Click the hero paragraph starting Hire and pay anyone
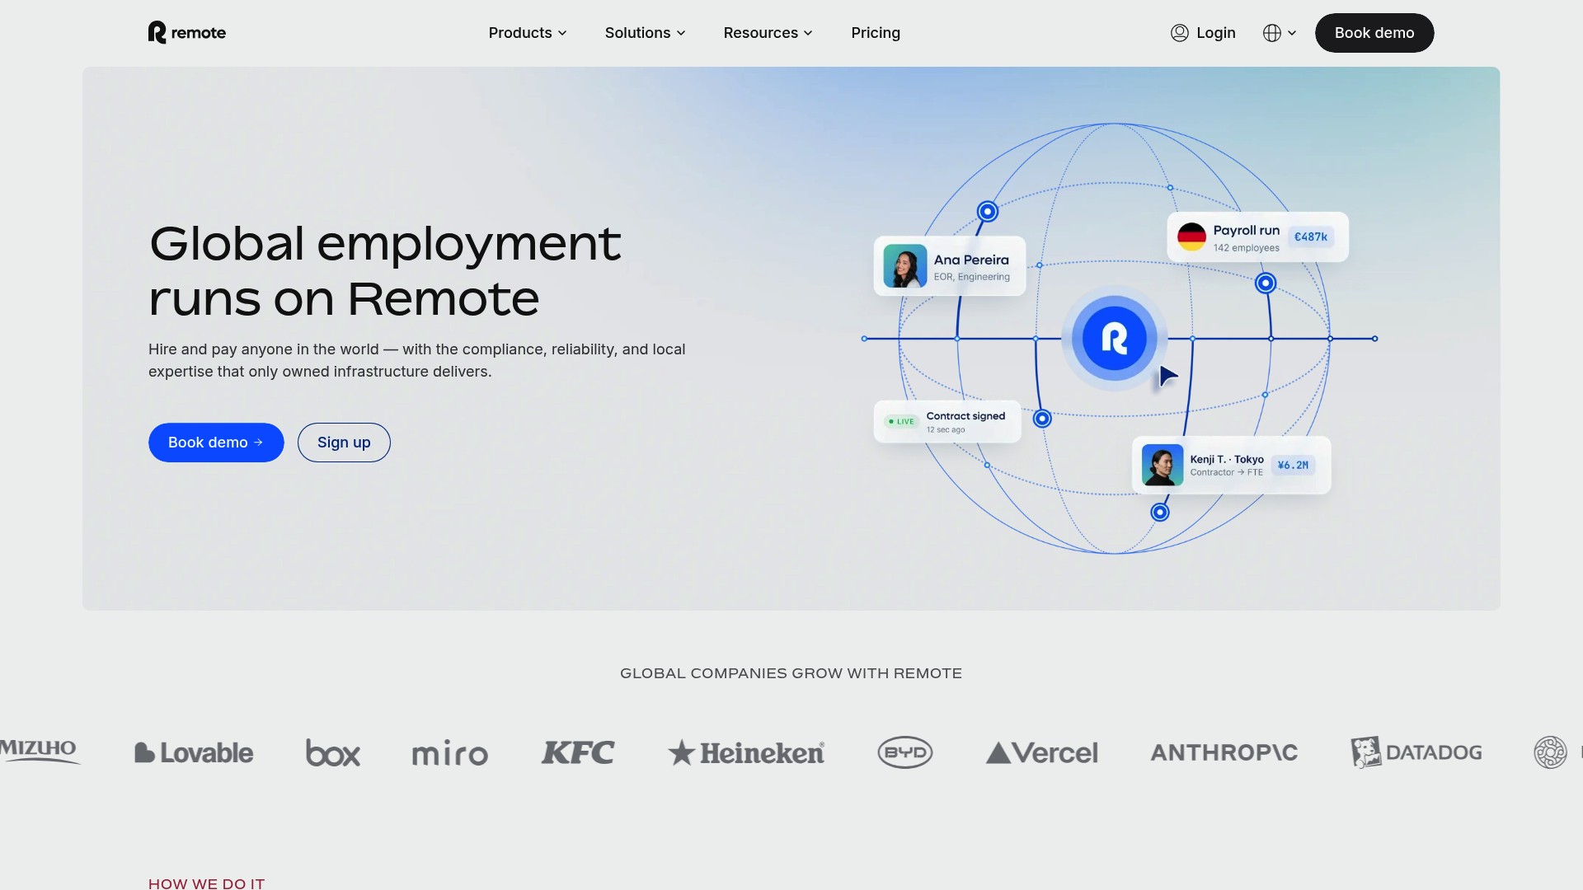The width and height of the screenshot is (1583, 890). click(x=417, y=360)
